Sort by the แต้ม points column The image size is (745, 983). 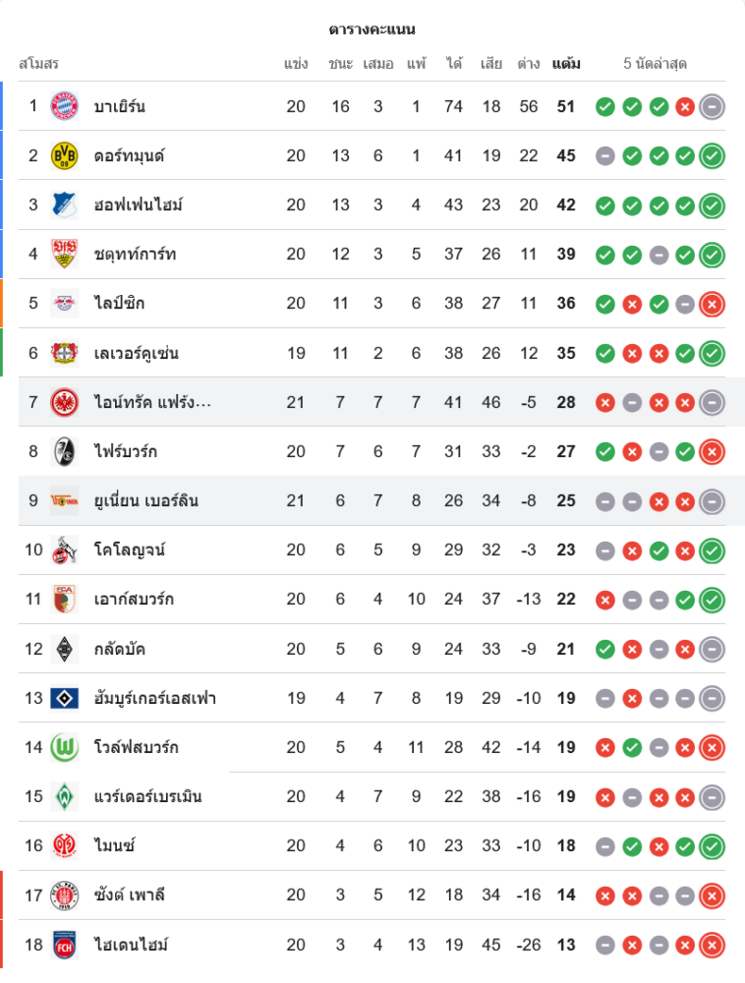(566, 64)
